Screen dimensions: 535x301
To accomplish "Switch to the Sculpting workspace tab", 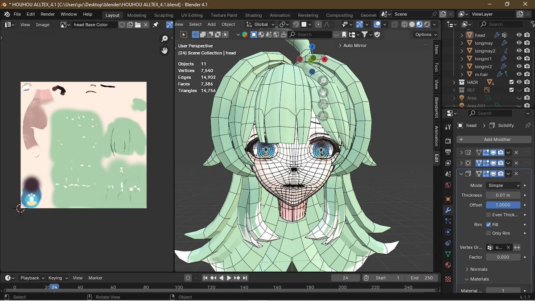I will point(164,15).
